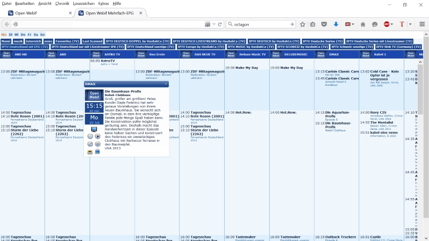The width and height of the screenshot is (429, 241).
Task: Open the Chronik menu
Action: 62,4
